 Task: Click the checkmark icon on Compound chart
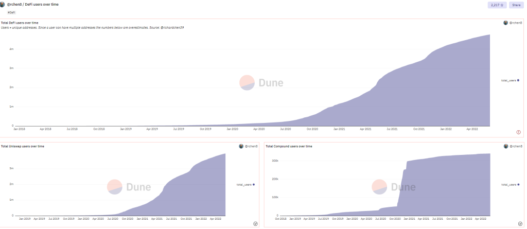(520, 223)
